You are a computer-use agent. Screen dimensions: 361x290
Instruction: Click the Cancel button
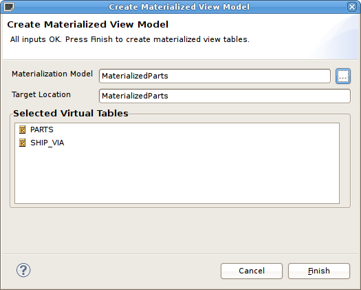click(252, 271)
